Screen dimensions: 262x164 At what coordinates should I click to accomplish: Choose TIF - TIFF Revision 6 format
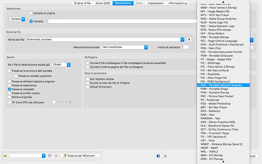tap(223, 137)
